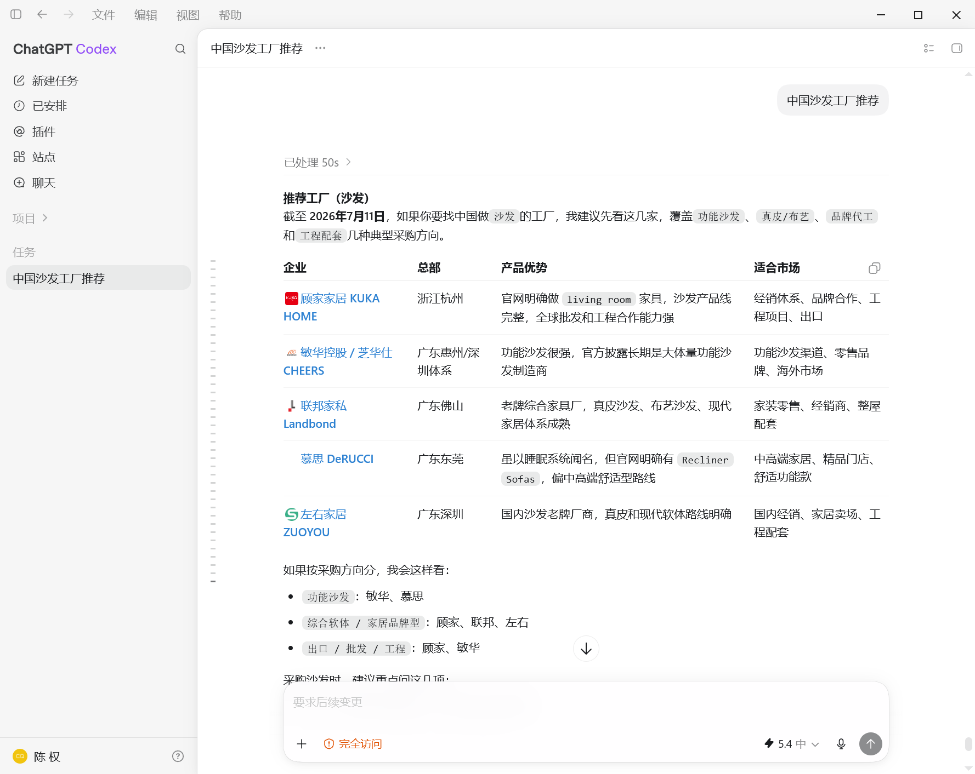
Task: Go back with the left arrow
Action: [42, 15]
